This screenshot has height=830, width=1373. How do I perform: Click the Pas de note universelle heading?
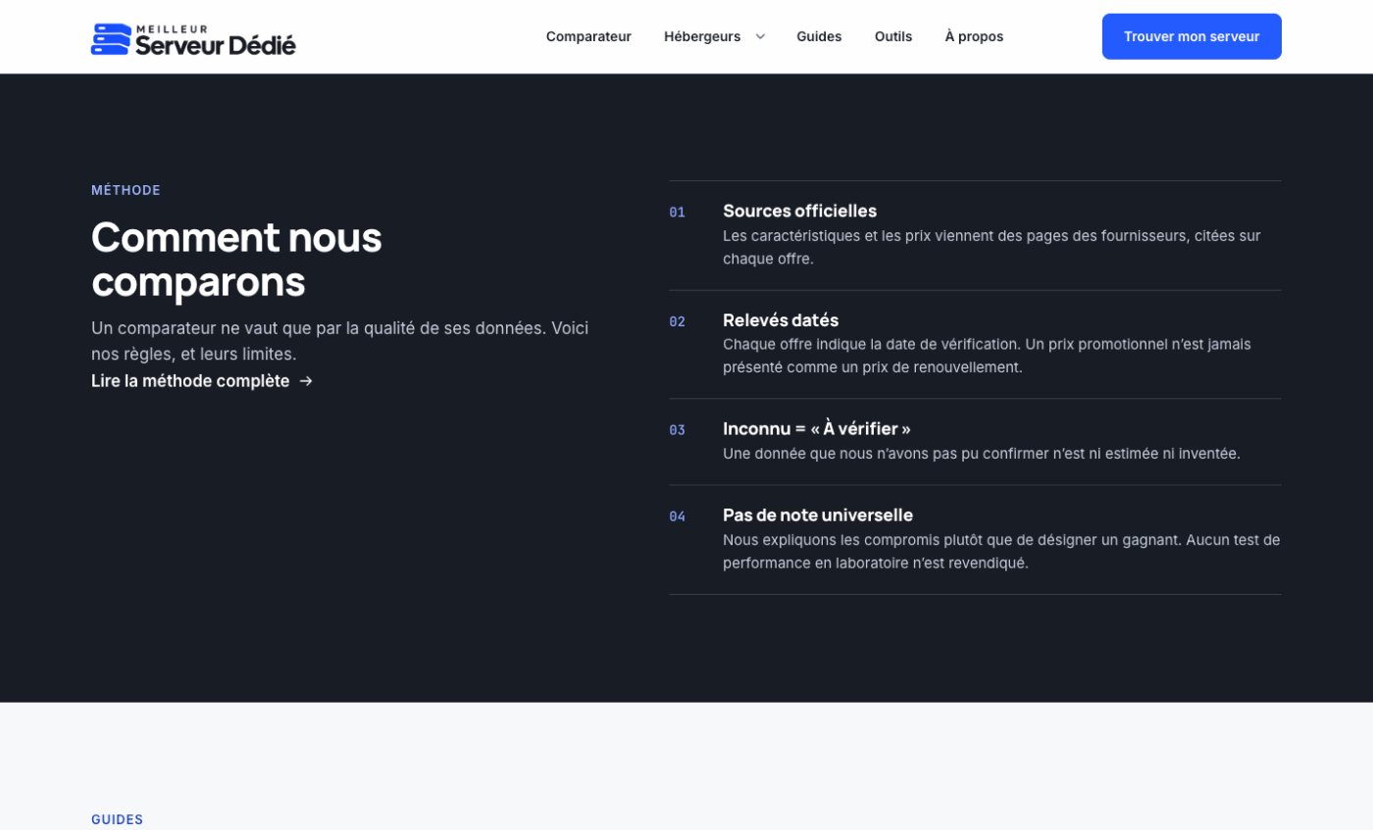click(818, 515)
